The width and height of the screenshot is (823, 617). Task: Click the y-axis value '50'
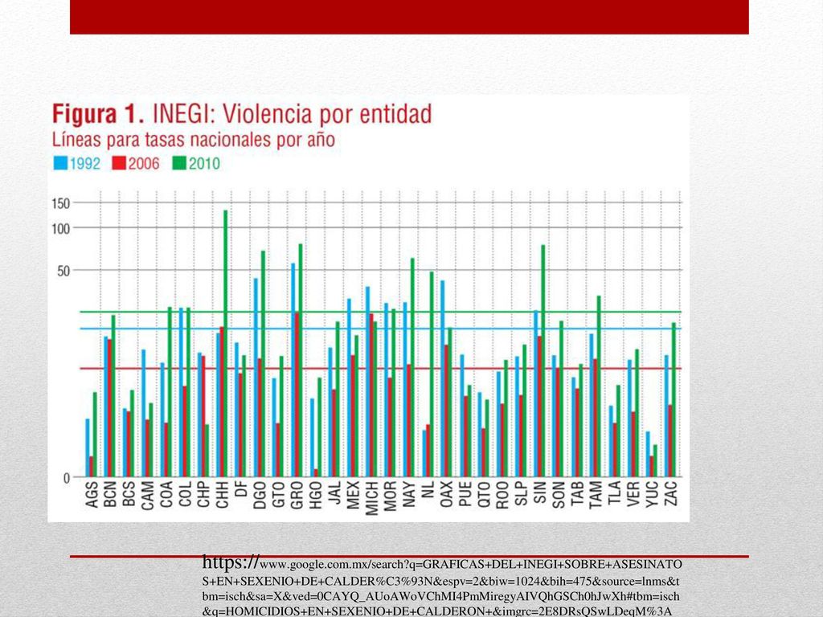[x=63, y=272]
